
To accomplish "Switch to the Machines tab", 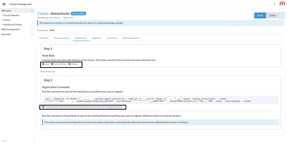I will 44,38.
